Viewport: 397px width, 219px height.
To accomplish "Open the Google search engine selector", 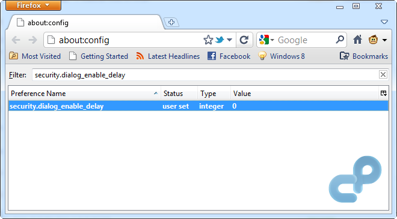I will pyautogui.click(x=266, y=40).
